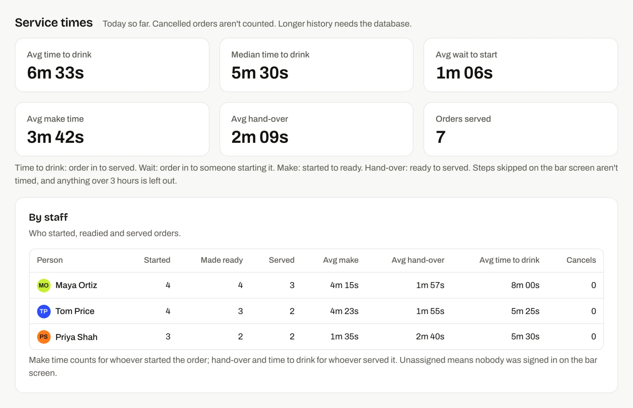Click the Avg make column header

[x=341, y=260]
